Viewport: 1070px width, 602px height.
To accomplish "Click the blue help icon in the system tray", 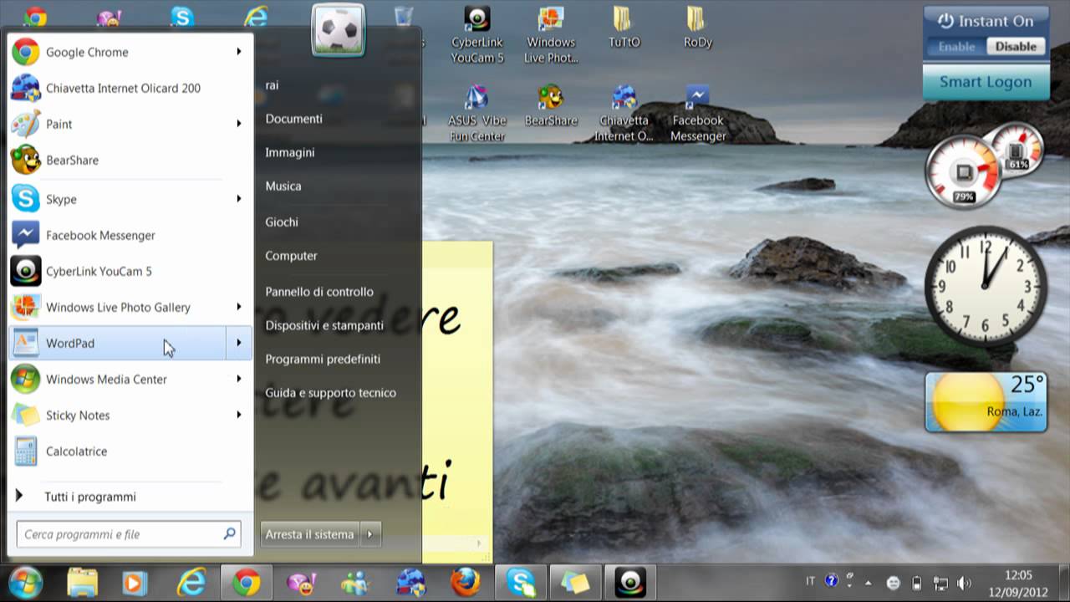I will 832,580.
